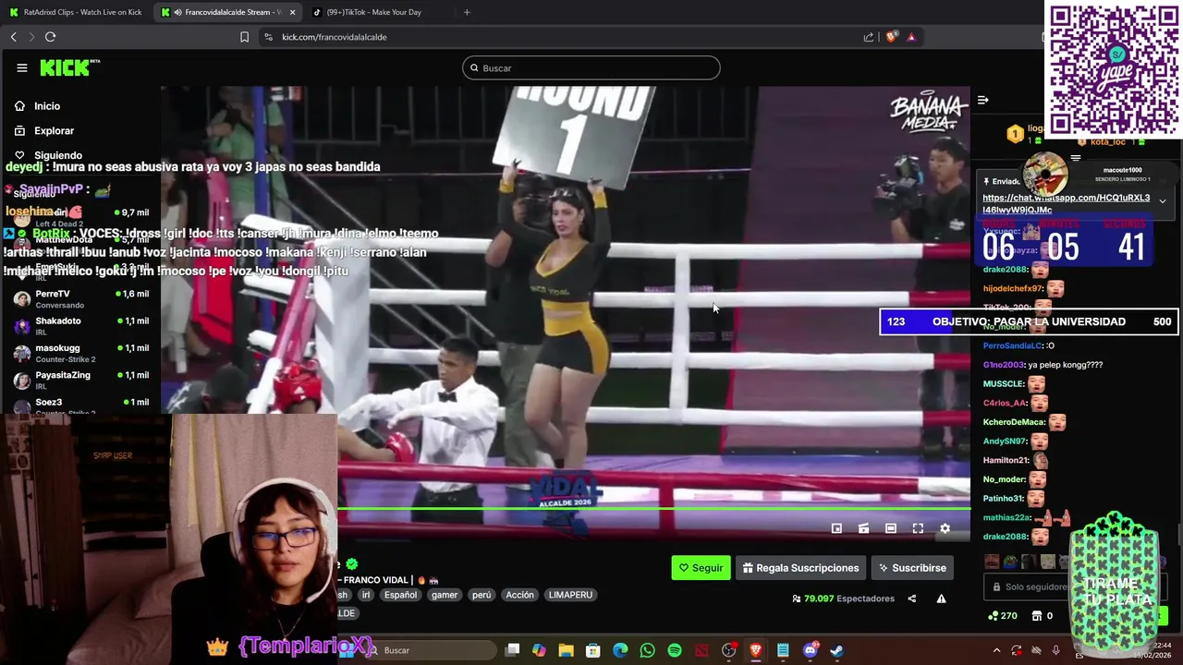Click Regala Suscripciones button

pos(800,568)
